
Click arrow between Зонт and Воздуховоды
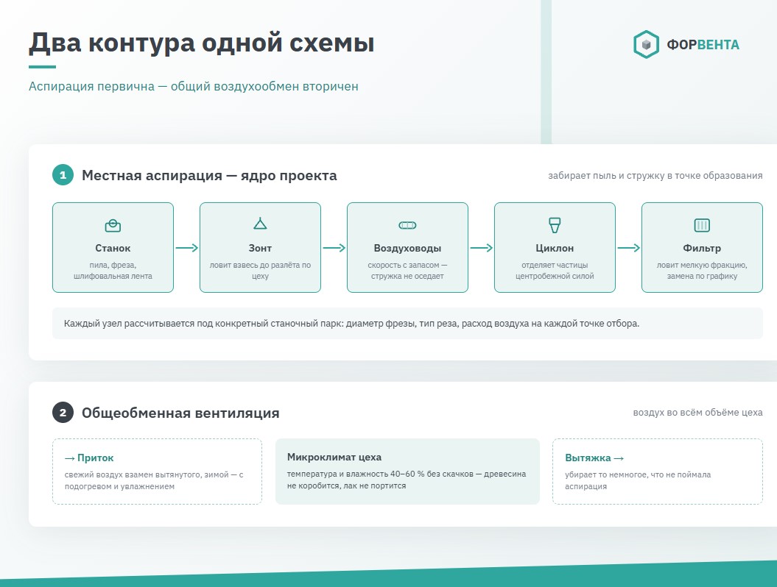(334, 247)
